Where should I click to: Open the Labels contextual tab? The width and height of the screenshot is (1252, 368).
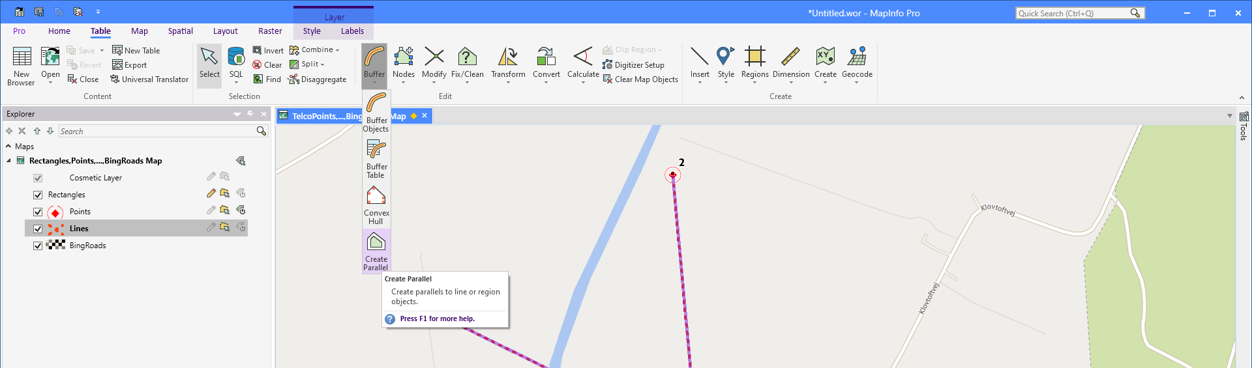[x=352, y=31]
